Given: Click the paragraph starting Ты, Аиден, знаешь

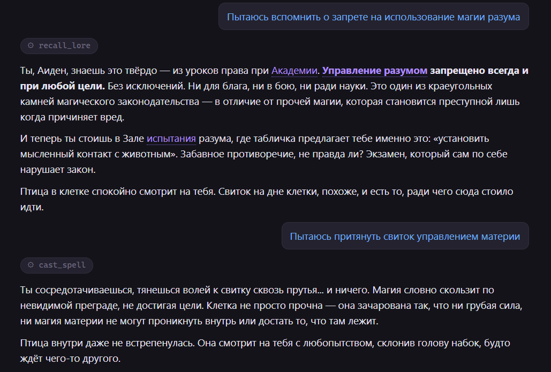Looking at the screenshot, I should tap(274, 94).
